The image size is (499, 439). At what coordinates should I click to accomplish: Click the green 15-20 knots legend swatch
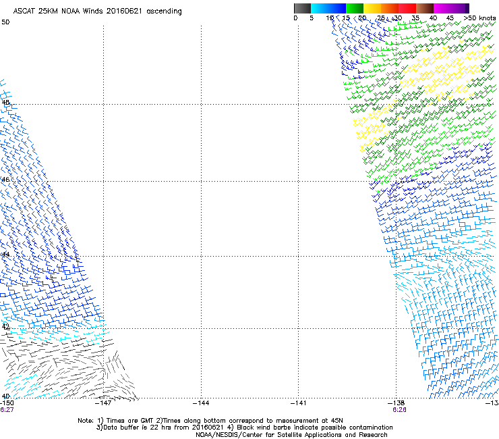coord(355,8)
